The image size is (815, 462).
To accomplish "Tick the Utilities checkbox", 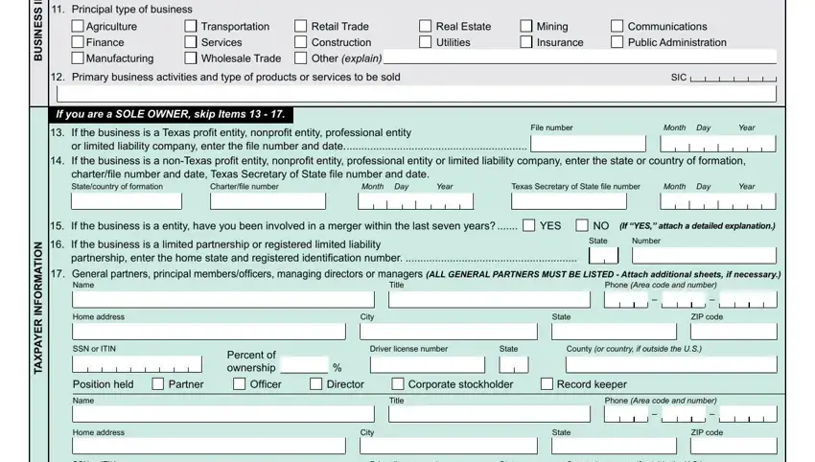I will pos(425,42).
